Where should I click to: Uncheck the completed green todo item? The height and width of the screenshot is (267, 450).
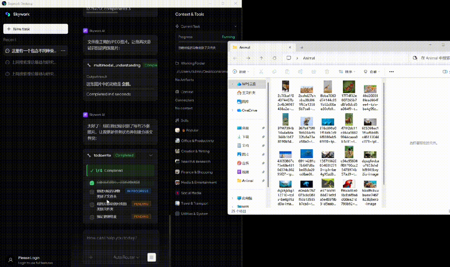92,182
